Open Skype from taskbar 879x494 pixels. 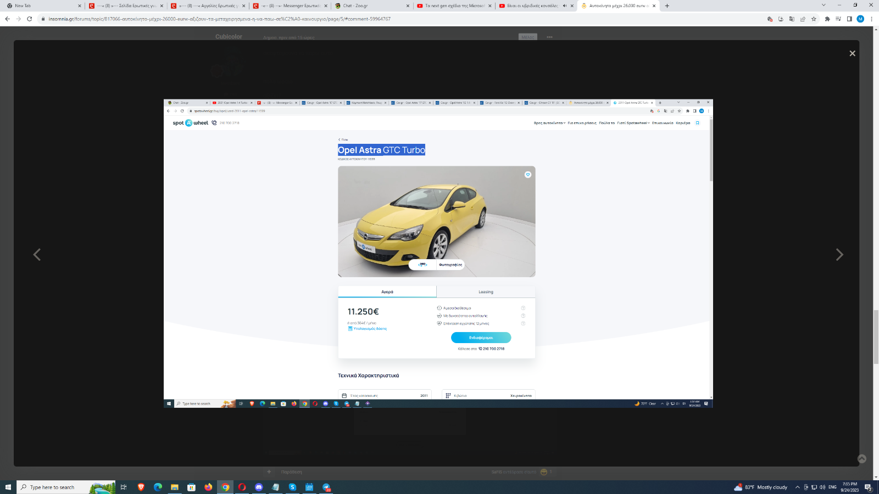[292, 487]
